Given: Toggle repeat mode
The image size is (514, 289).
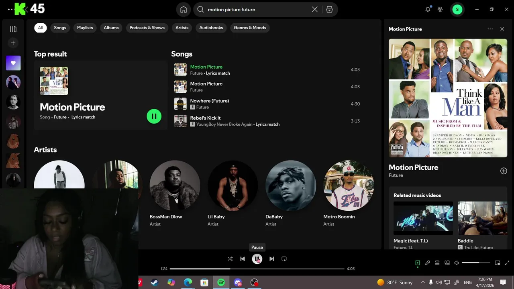Looking at the screenshot, I should pyautogui.click(x=284, y=259).
